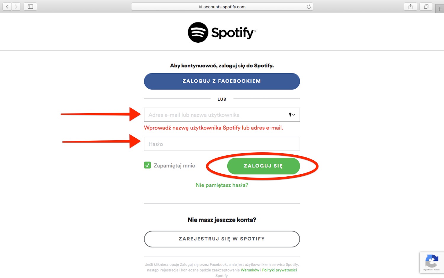The image size is (444, 278).
Task: Go back with Safari back arrow
Action: (x=7, y=7)
